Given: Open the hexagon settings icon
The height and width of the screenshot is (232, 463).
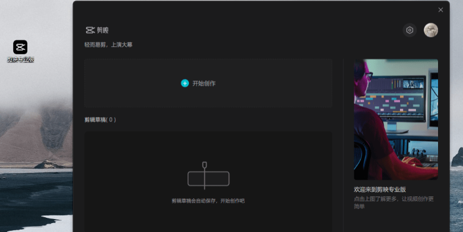Looking at the screenshot, I should 410,30.
